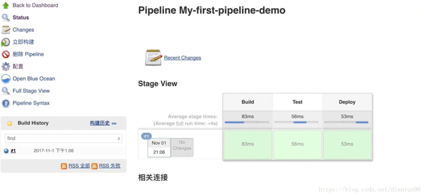Open Pipeline Syntax help
The image size is (424, 196).
coord(31,103)
